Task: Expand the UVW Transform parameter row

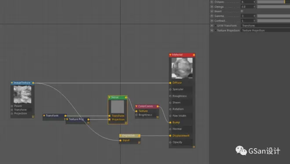Action: point(216,26)
